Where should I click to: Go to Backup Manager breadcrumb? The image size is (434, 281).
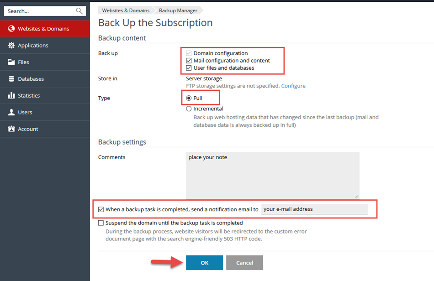pyautogui.click(x=178, y=10)
